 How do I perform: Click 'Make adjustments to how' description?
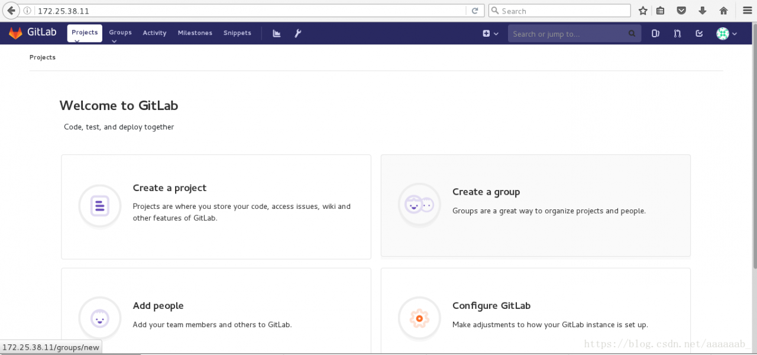point(550,324)
